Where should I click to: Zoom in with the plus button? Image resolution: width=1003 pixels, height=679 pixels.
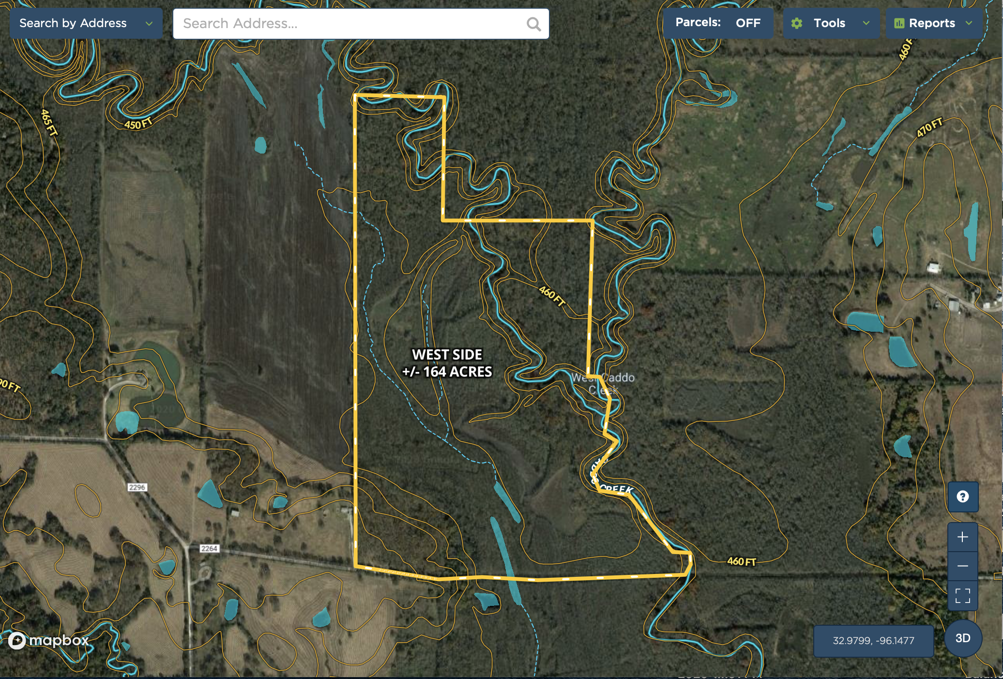click(x=962, y=537)
